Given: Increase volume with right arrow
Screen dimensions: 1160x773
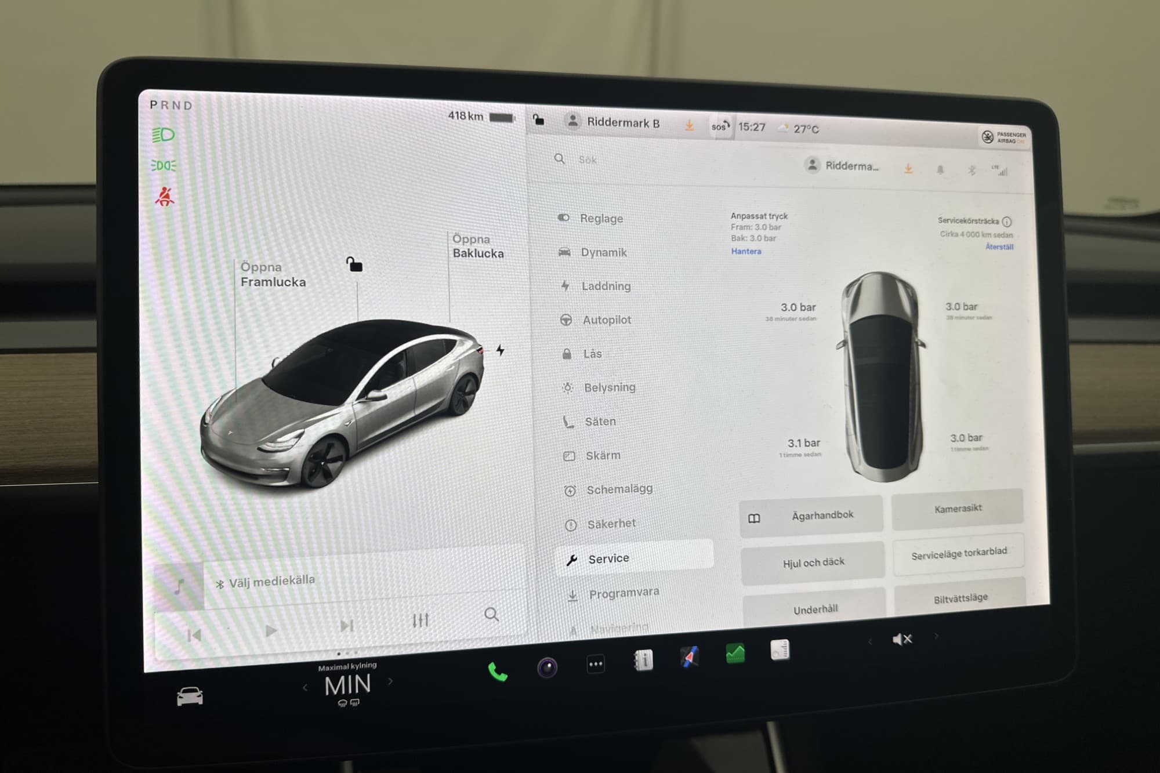Looking at the screenshot, I should coord(936,637).
